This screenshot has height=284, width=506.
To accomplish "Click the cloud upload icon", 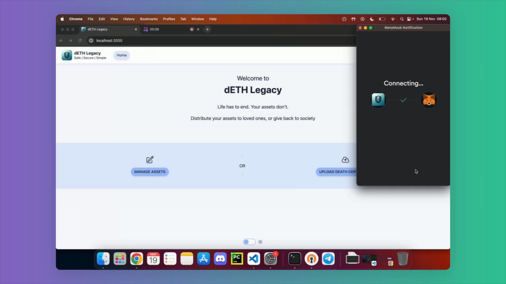I will tap(345, 160).
